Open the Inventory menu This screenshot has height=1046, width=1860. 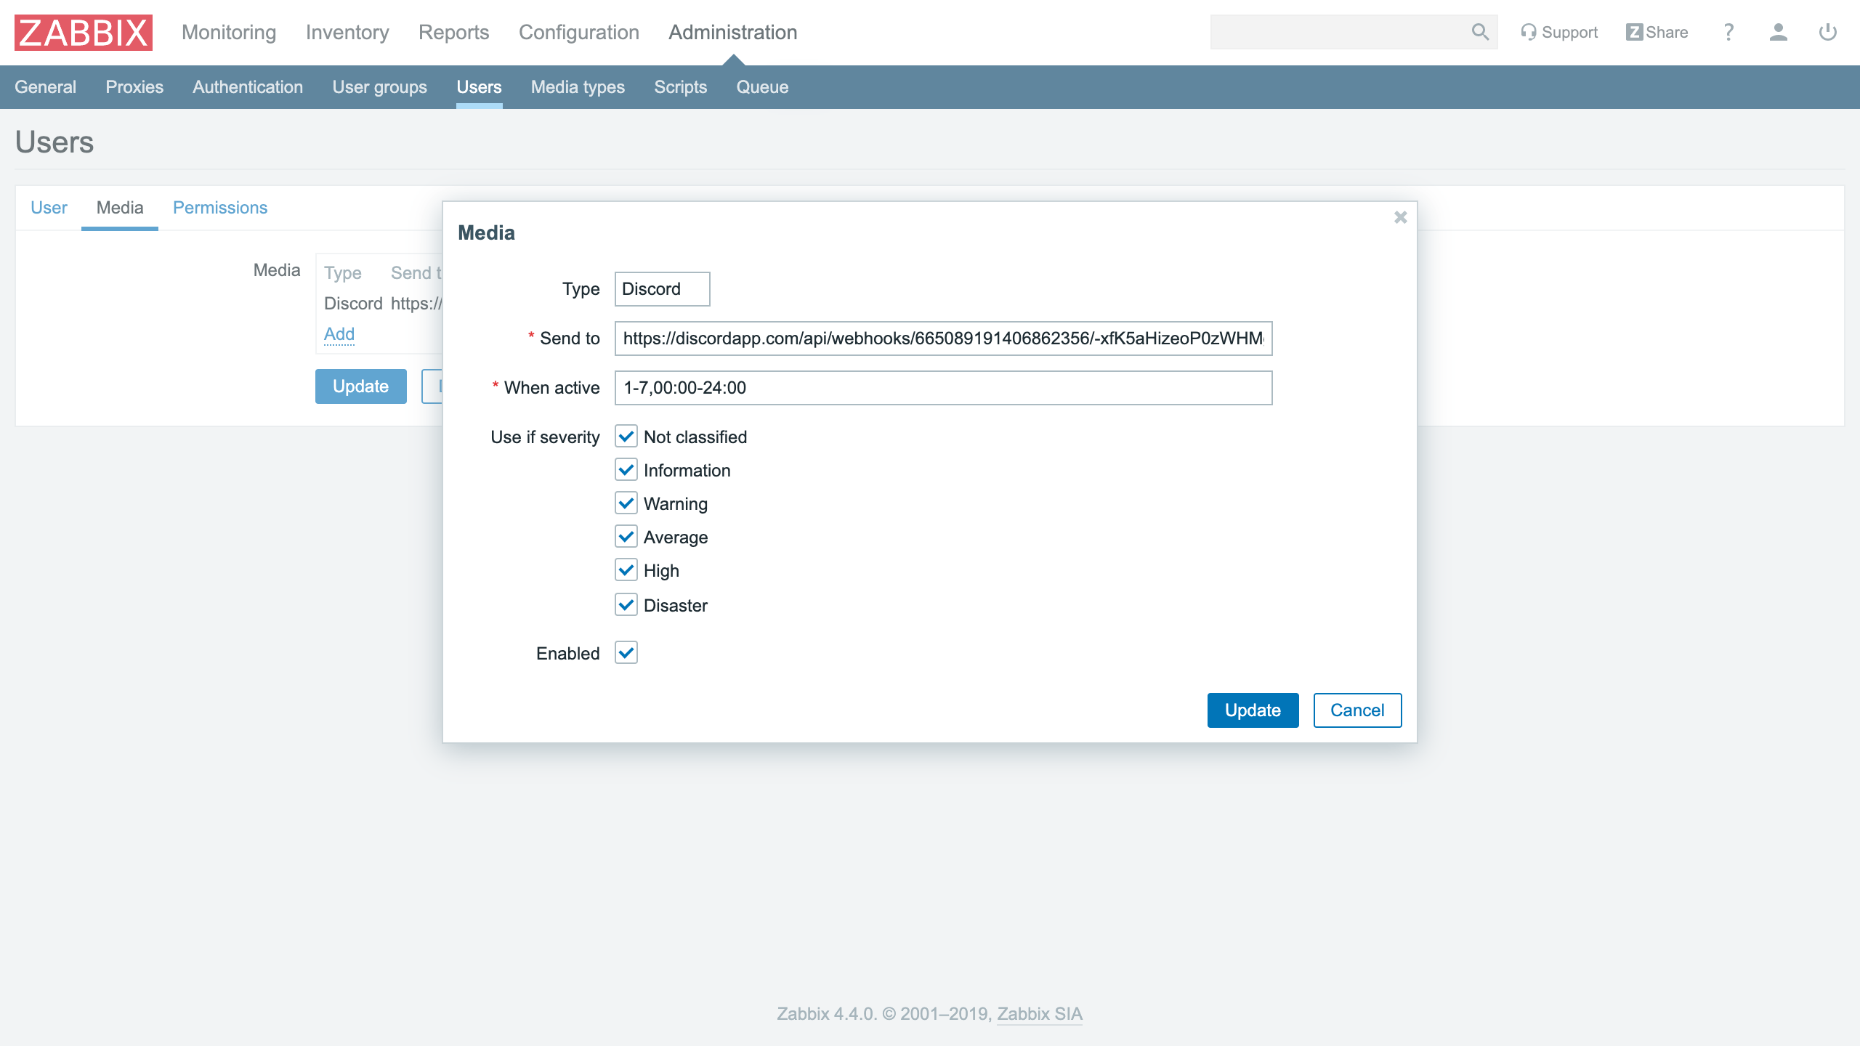pos(347,33)
